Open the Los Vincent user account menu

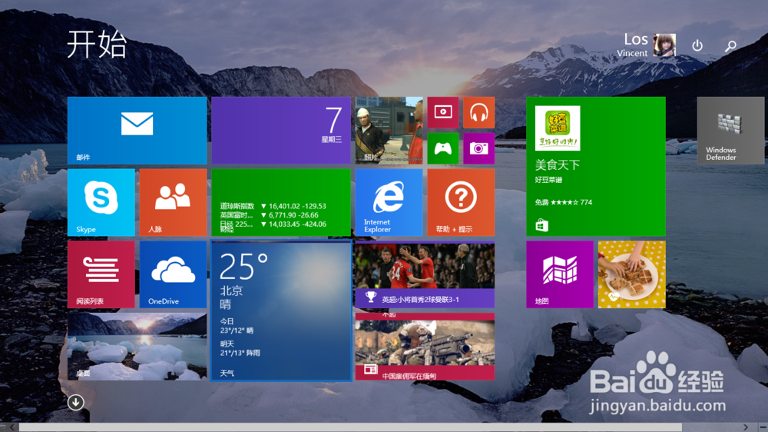pos(647,45)
